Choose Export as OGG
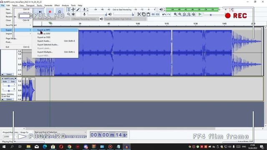 [x=55, y=37]
